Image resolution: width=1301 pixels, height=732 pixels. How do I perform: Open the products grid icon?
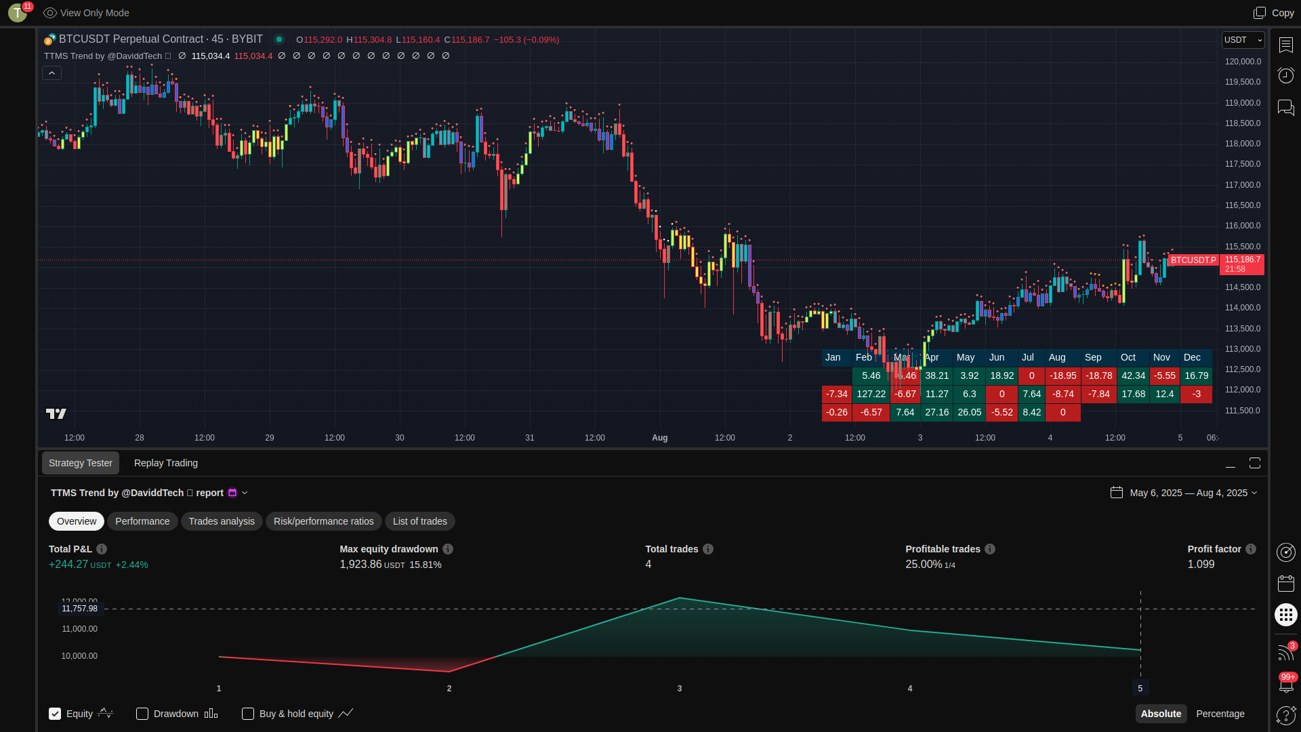pyautogui.click(x=1285, y=615)
